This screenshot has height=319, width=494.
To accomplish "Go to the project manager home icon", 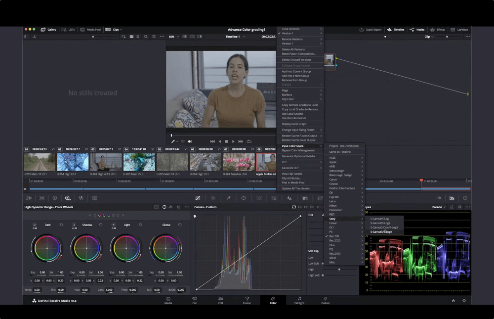I will tap(453, 301).
